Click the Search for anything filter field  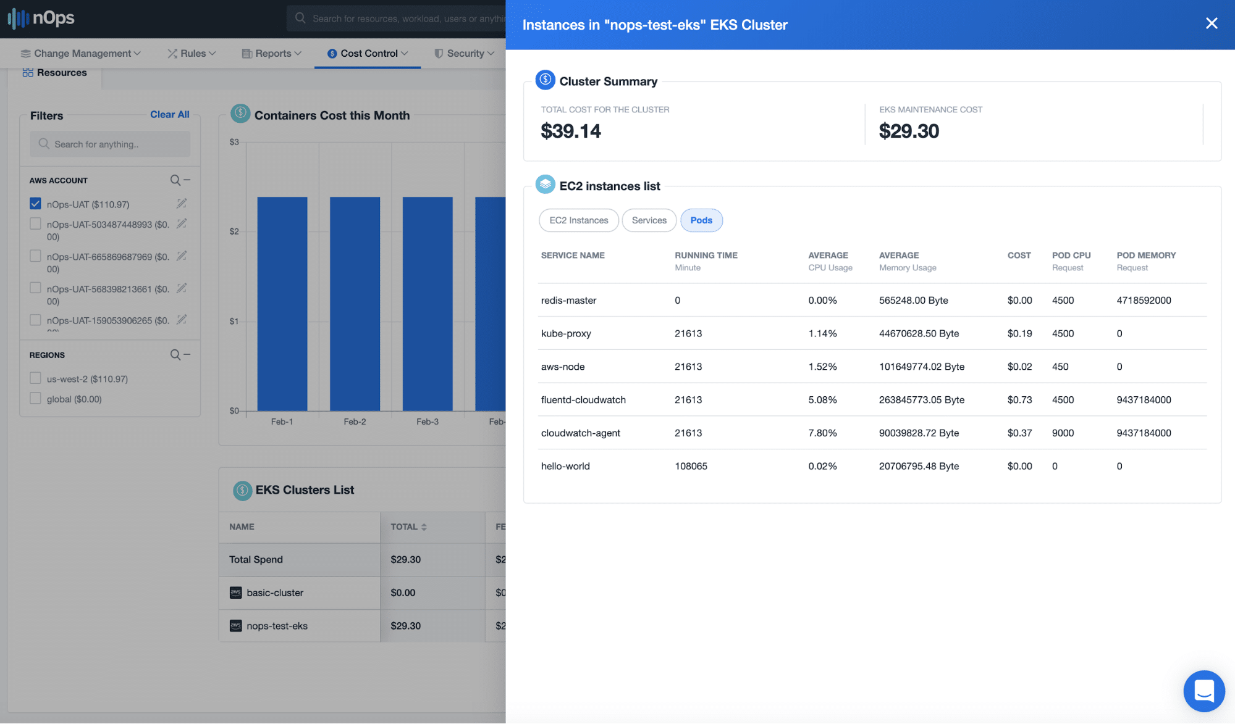coord(110,144)
